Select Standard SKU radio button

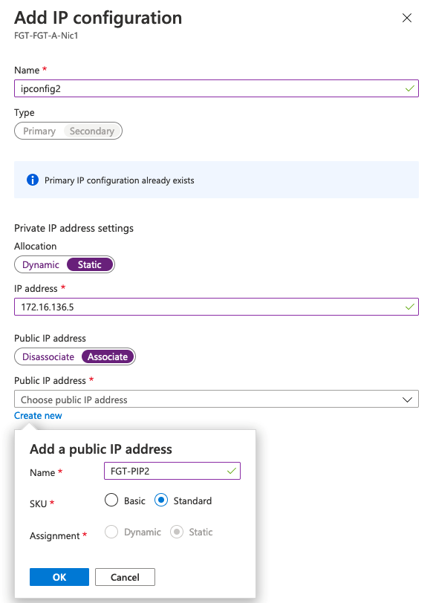coord(161,500)
